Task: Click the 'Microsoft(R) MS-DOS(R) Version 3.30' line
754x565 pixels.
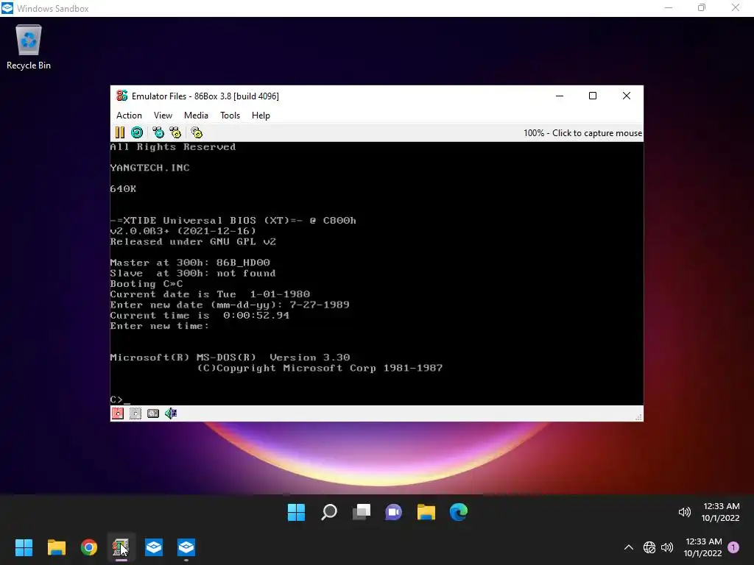Action: point(230,358)
